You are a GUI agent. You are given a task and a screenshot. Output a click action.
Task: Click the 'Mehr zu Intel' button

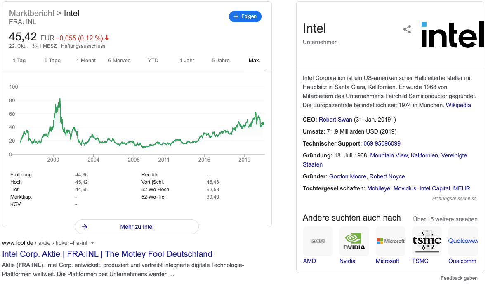137,227
